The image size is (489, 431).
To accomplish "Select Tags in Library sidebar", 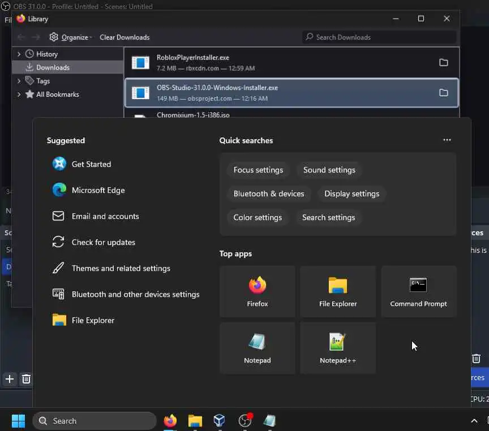I will [x=68, y=81].
